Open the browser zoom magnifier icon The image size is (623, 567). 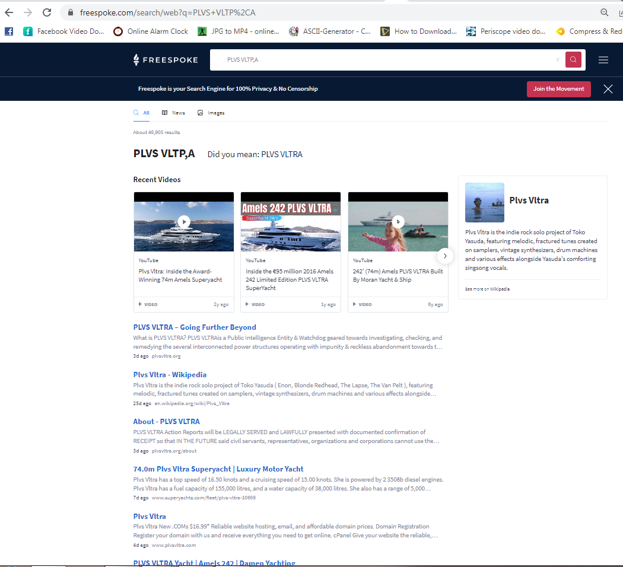pyautogui.click(x=605, y=12)
